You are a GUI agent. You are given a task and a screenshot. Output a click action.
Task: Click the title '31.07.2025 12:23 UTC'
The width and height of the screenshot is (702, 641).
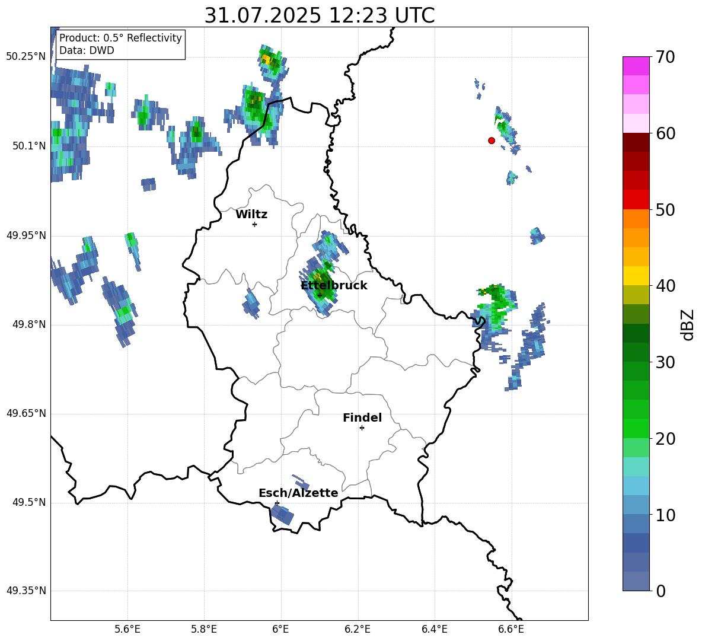pyautogui.click(x=319, y=16)
